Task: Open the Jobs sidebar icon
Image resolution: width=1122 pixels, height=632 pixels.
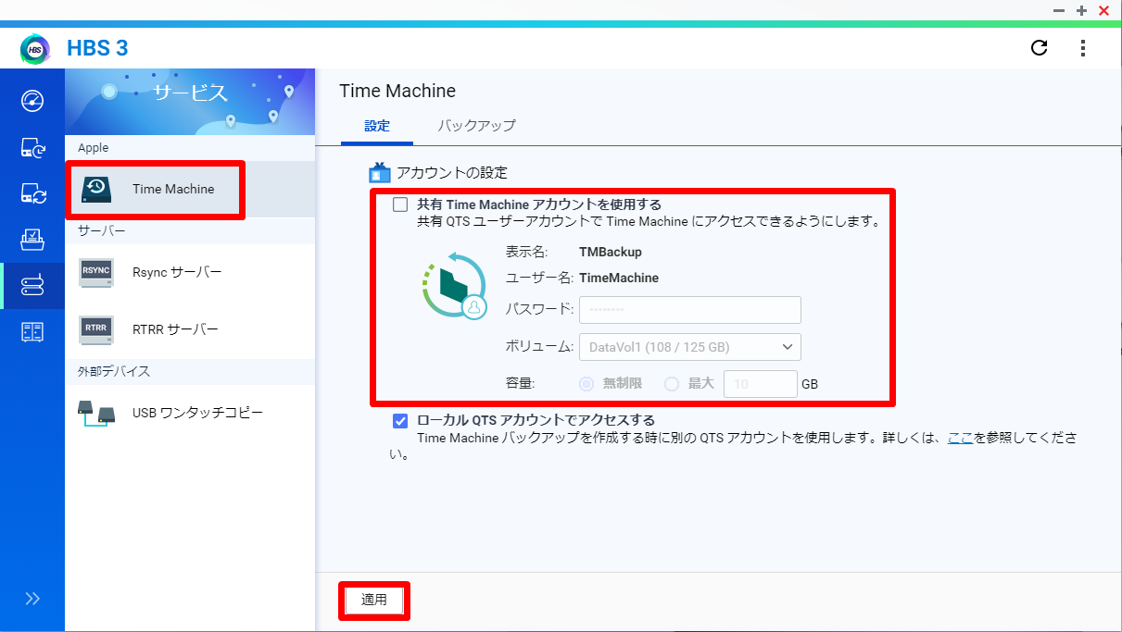Action: click(32, 240)
